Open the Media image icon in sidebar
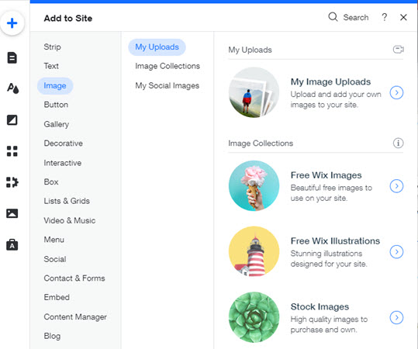This screenshot has width=418, height=349. click(x=12, y=213)
